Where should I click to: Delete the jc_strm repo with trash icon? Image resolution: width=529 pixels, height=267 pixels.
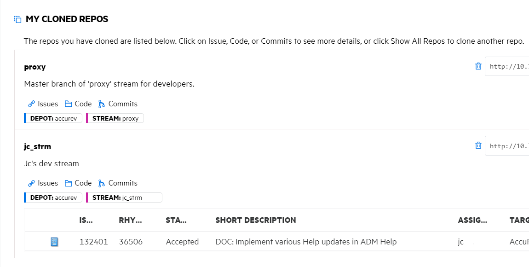pos(478,145)
